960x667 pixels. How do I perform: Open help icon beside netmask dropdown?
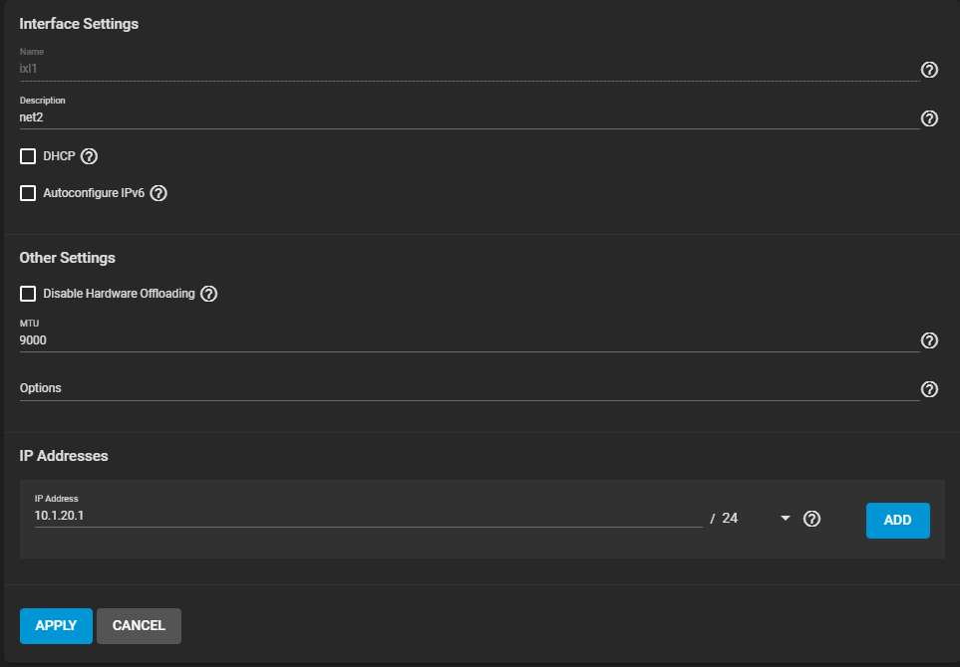click(x=811, y=519)
